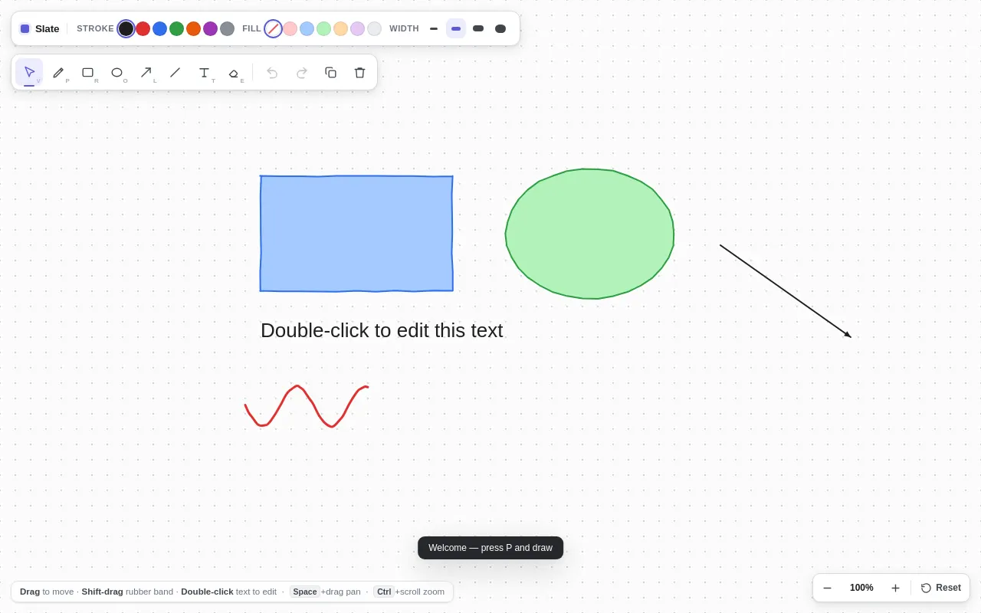Set fill color to light gray
The width and height of the screenshot is (981, 613).
click(374, 28)
